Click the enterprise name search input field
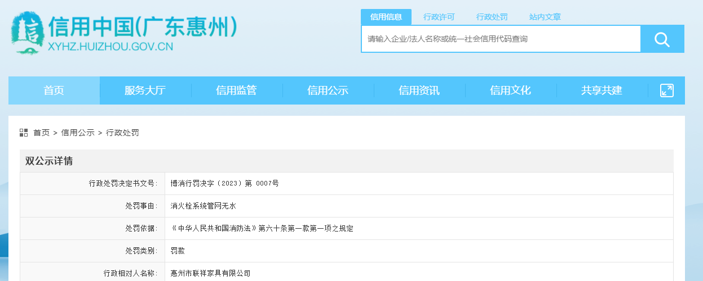The height and width of the screenshot is (281, 703). (501, 39)
